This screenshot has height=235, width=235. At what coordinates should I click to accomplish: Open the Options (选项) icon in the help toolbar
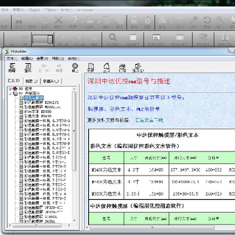[138, 66]
